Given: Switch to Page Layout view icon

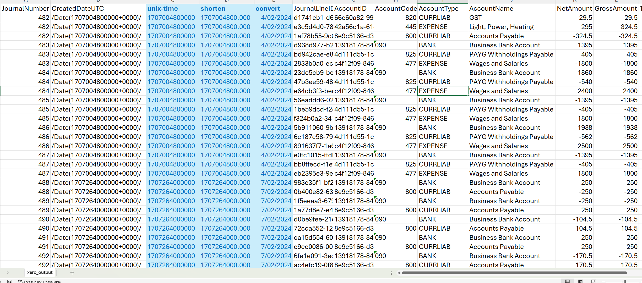Looking at the screenshot, I should (x=581, y=281).
